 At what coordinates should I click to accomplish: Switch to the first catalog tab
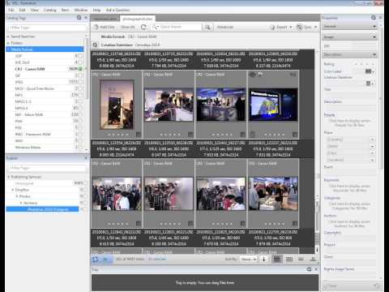click(105, 19)
